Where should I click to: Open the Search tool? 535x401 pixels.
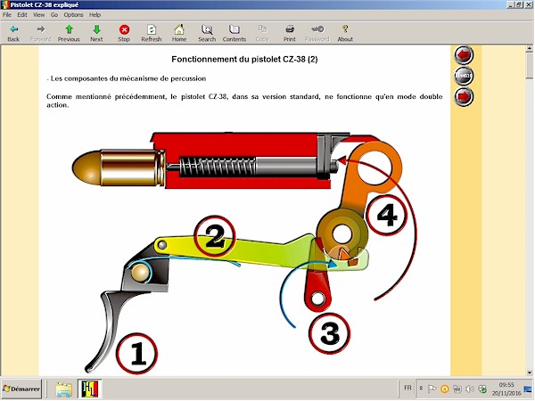pyautogui.click(x=207, y=34)
